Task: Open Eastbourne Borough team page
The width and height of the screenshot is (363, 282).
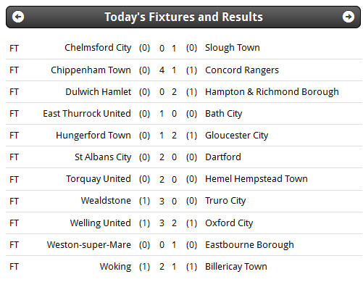Action: 249,245
